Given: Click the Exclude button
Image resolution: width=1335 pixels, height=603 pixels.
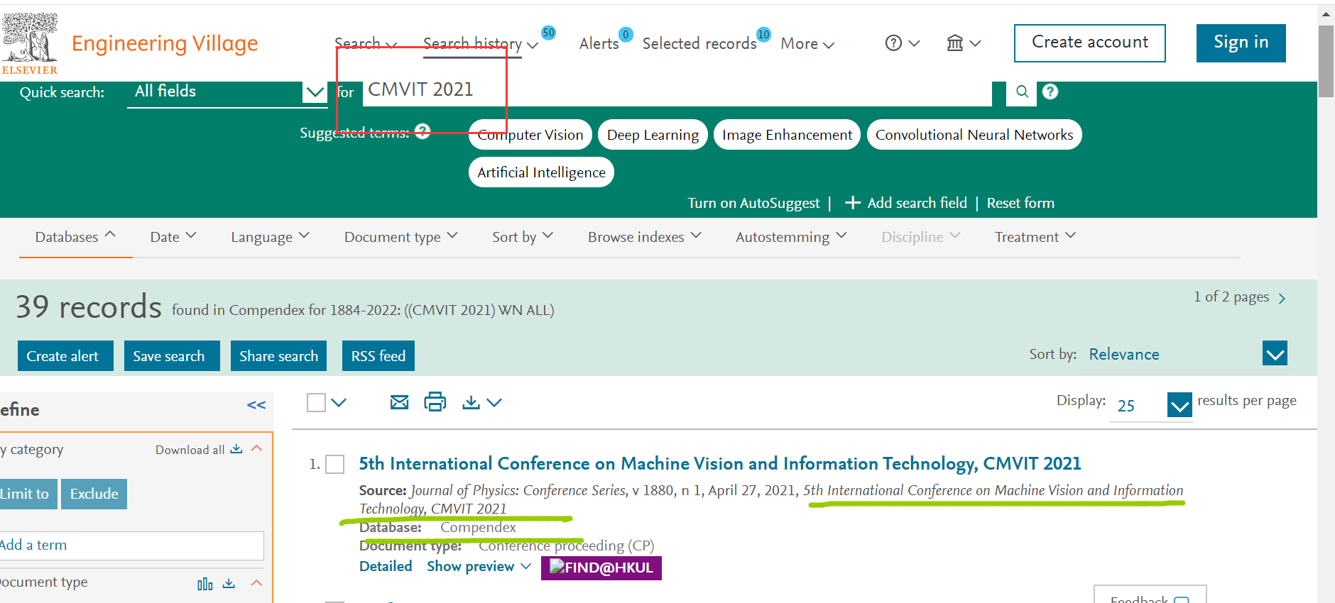Looking at the screenshot, I should pos(94,494).
